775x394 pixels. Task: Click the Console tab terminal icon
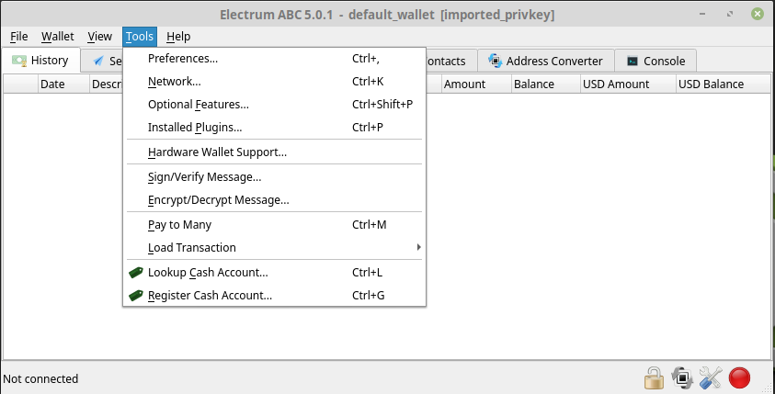(633, 61)
